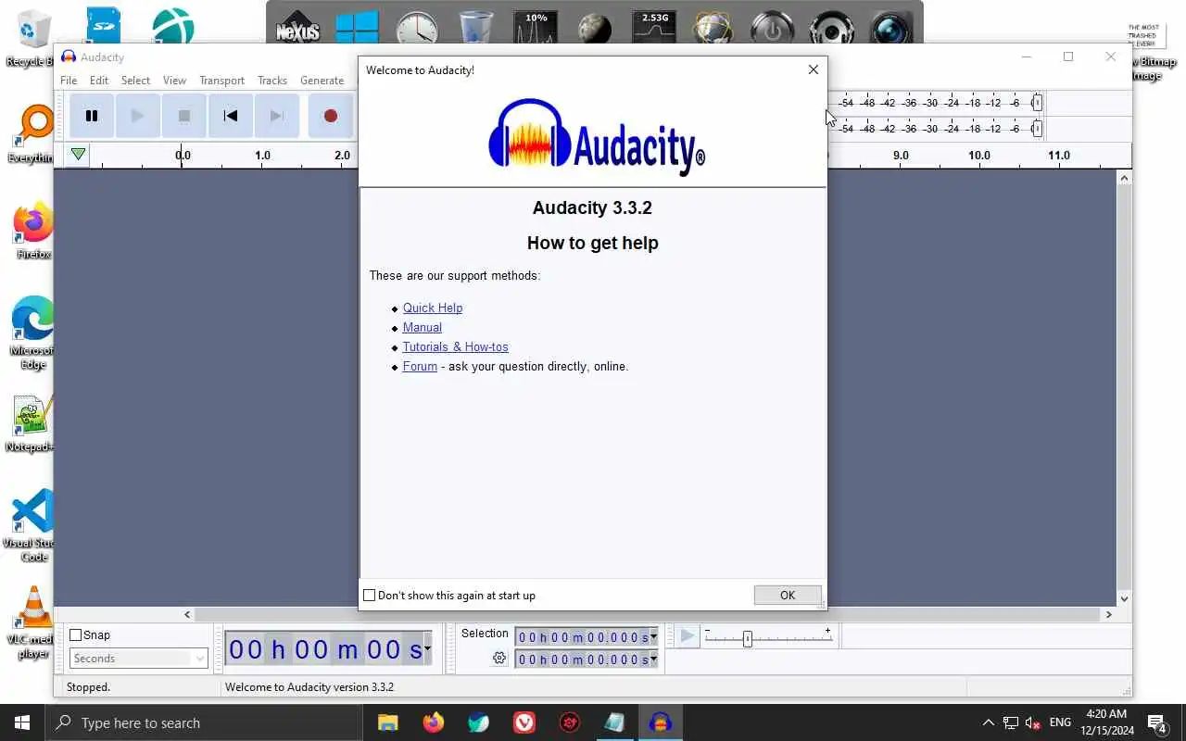Open Vivaldi browser from the taskbar
This screenshot has height=741, width=1186.
pyautogui.click(x=524, y=722)
